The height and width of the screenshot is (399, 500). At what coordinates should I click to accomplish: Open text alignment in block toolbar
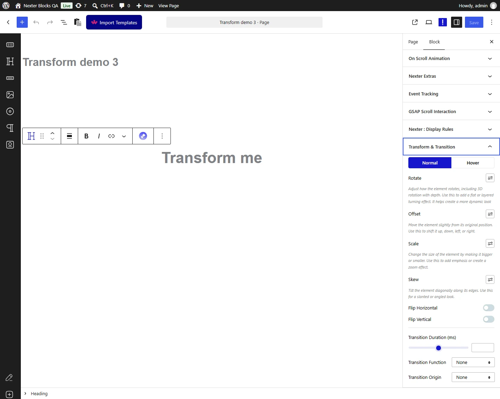pos(69,136)
